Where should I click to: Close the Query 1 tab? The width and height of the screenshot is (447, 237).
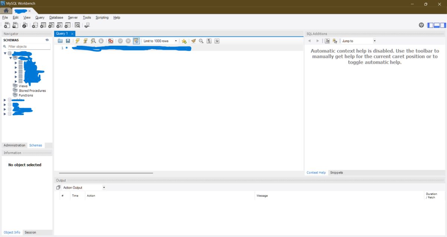point(72,34)
